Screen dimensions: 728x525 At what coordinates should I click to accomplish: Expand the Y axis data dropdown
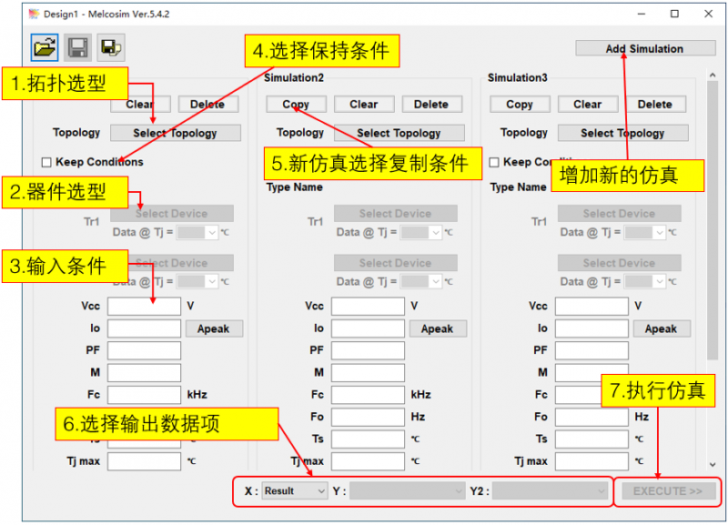pos(409,491)
